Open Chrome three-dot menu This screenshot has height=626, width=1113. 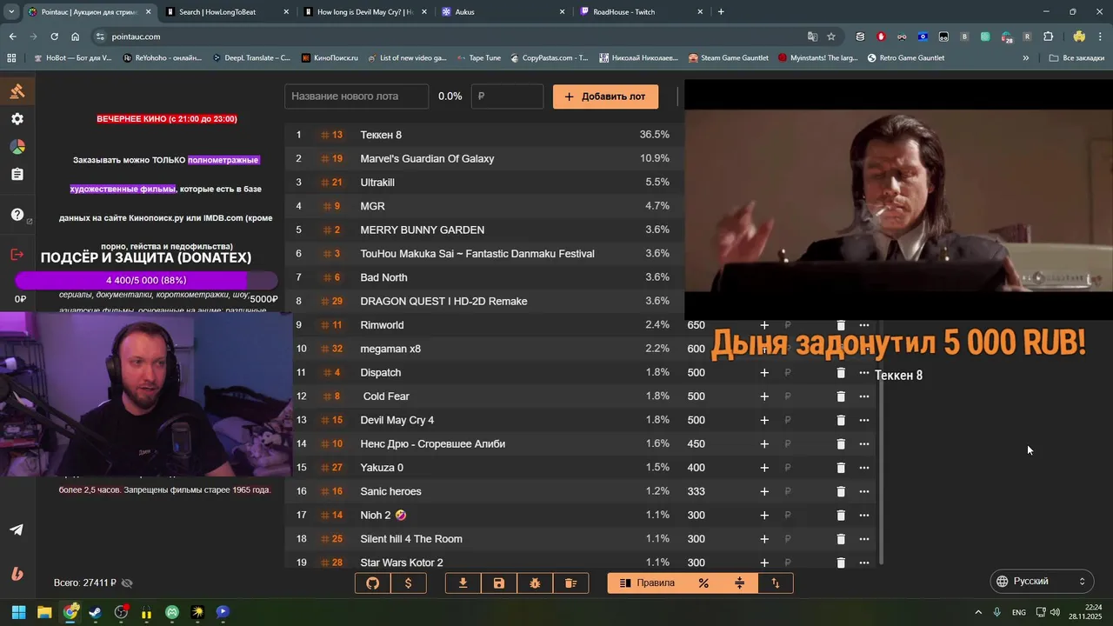click(x=1101, y=37)
